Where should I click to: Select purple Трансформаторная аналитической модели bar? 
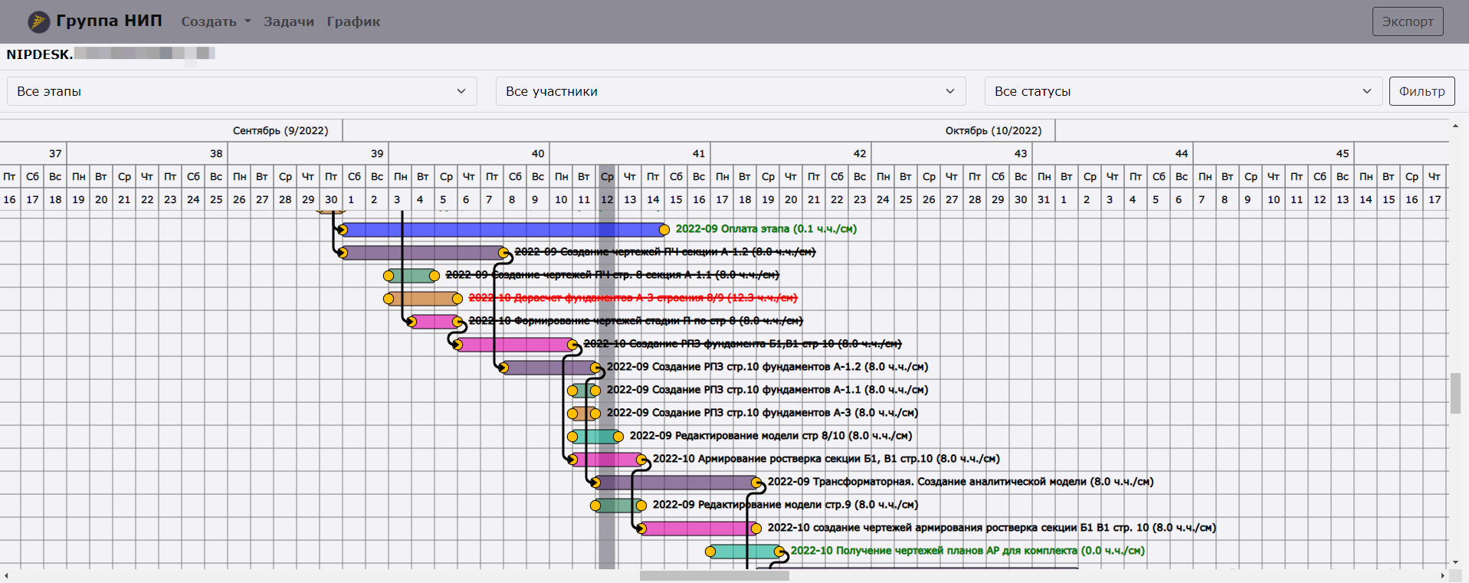(x=676, y=482)
